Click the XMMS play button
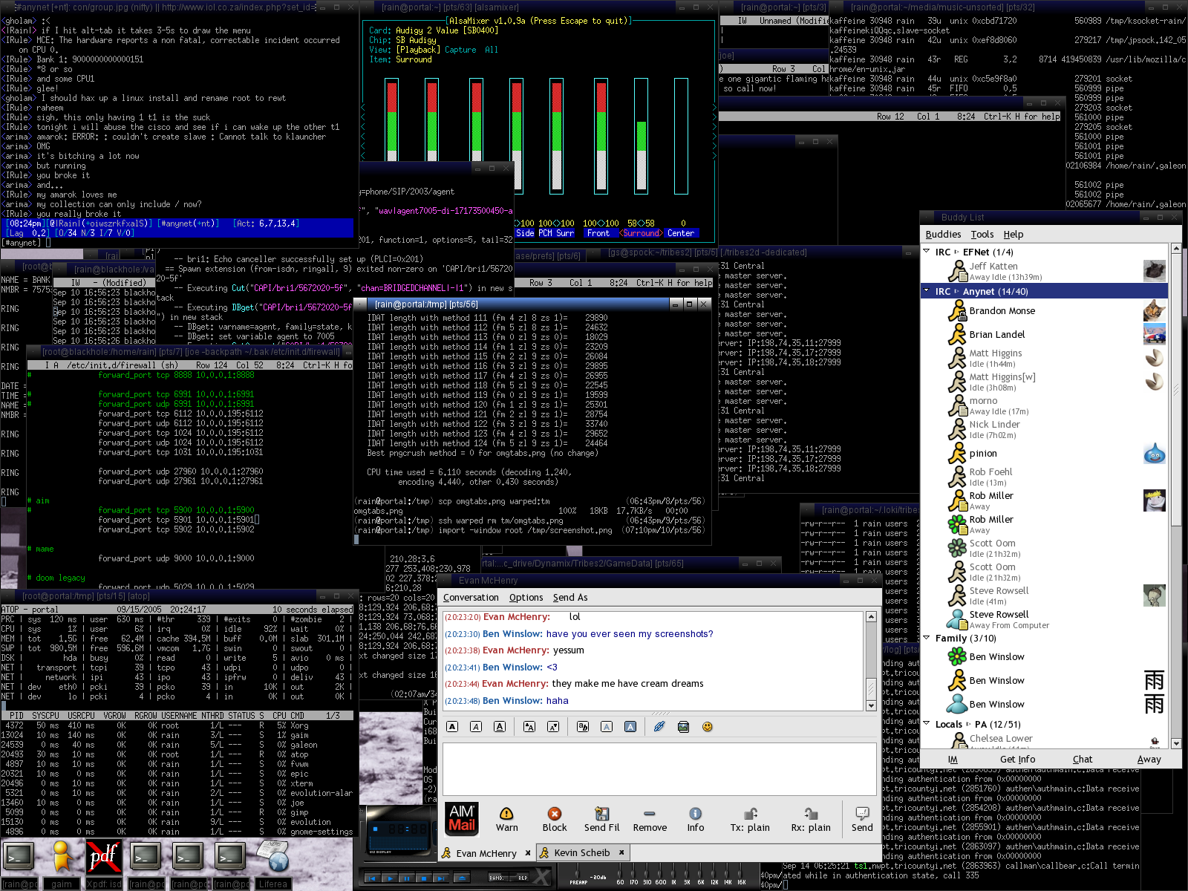Image resolution: width=1188 pixels, height=891 pixels. [x=390, y=878]
